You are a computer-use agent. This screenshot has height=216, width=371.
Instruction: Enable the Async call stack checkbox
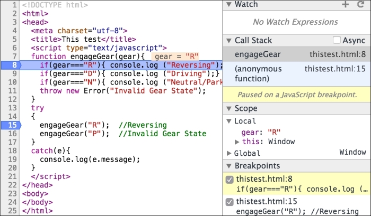(337, 40)
